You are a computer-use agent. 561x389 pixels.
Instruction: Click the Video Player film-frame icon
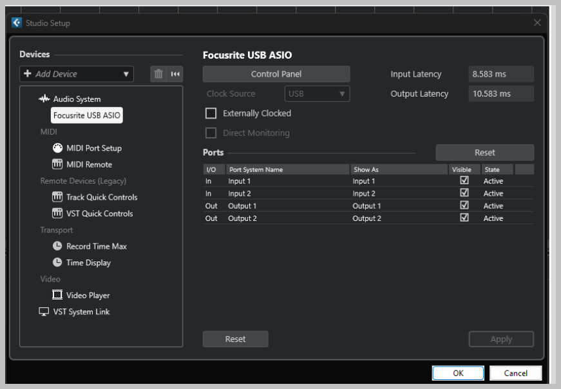57,295
